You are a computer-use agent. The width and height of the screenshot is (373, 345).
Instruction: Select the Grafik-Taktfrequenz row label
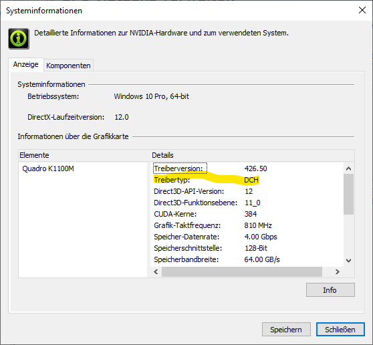[187, 225]
